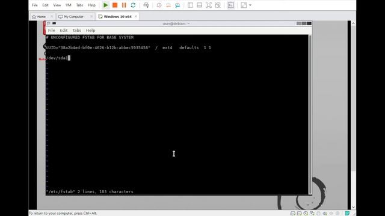This screenshot has width=385, height=216.
Task: Close the Windows 10 x64 tab
Action: coord(136,16)
